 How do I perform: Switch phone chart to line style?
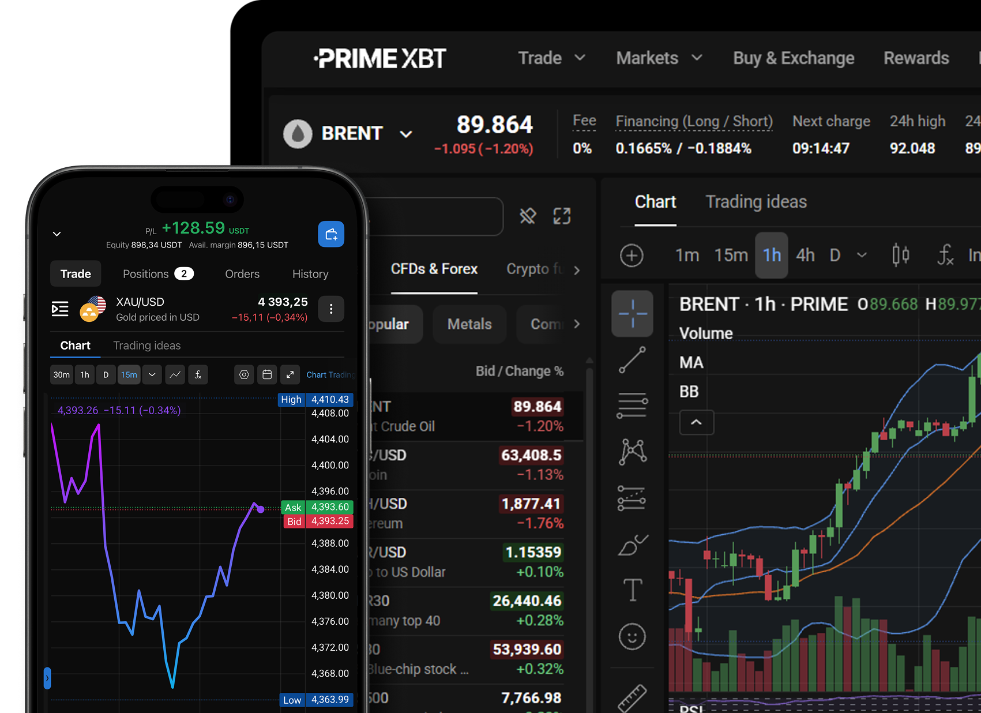(x=175, y=375)
